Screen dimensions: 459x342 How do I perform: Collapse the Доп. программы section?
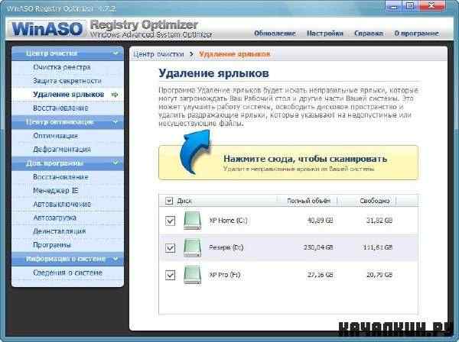click(x=116, y=163)
